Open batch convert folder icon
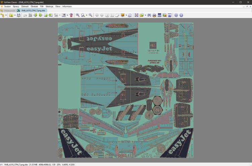 point(141,15)
